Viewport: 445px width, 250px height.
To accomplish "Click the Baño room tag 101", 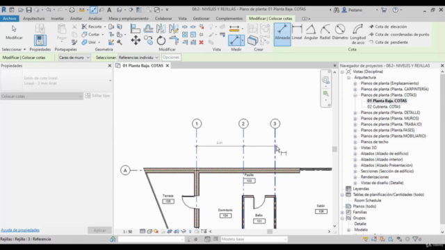I will tap(259, 221).
